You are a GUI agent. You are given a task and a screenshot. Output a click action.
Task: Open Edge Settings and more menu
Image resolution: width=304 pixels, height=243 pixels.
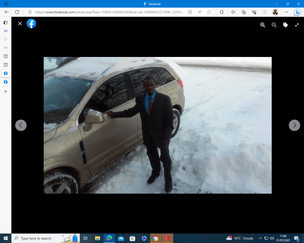tap(286, 12)
